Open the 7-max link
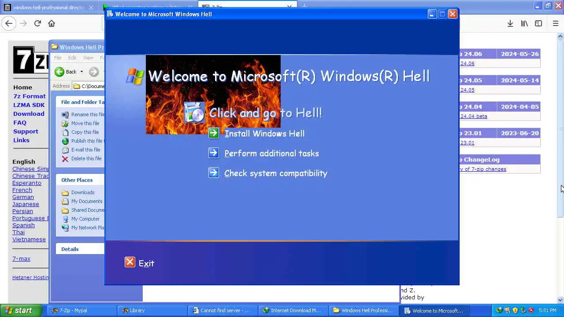The height and width of the screenshot is (317, 564). [21, 258]
